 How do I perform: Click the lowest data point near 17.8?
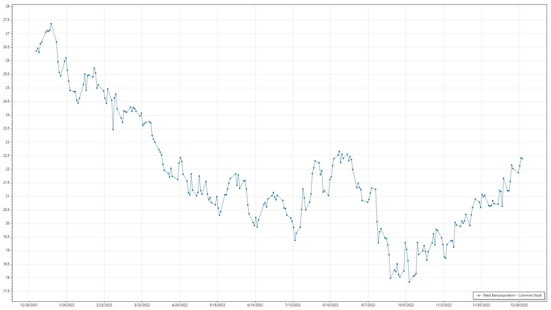coord(409,282)
